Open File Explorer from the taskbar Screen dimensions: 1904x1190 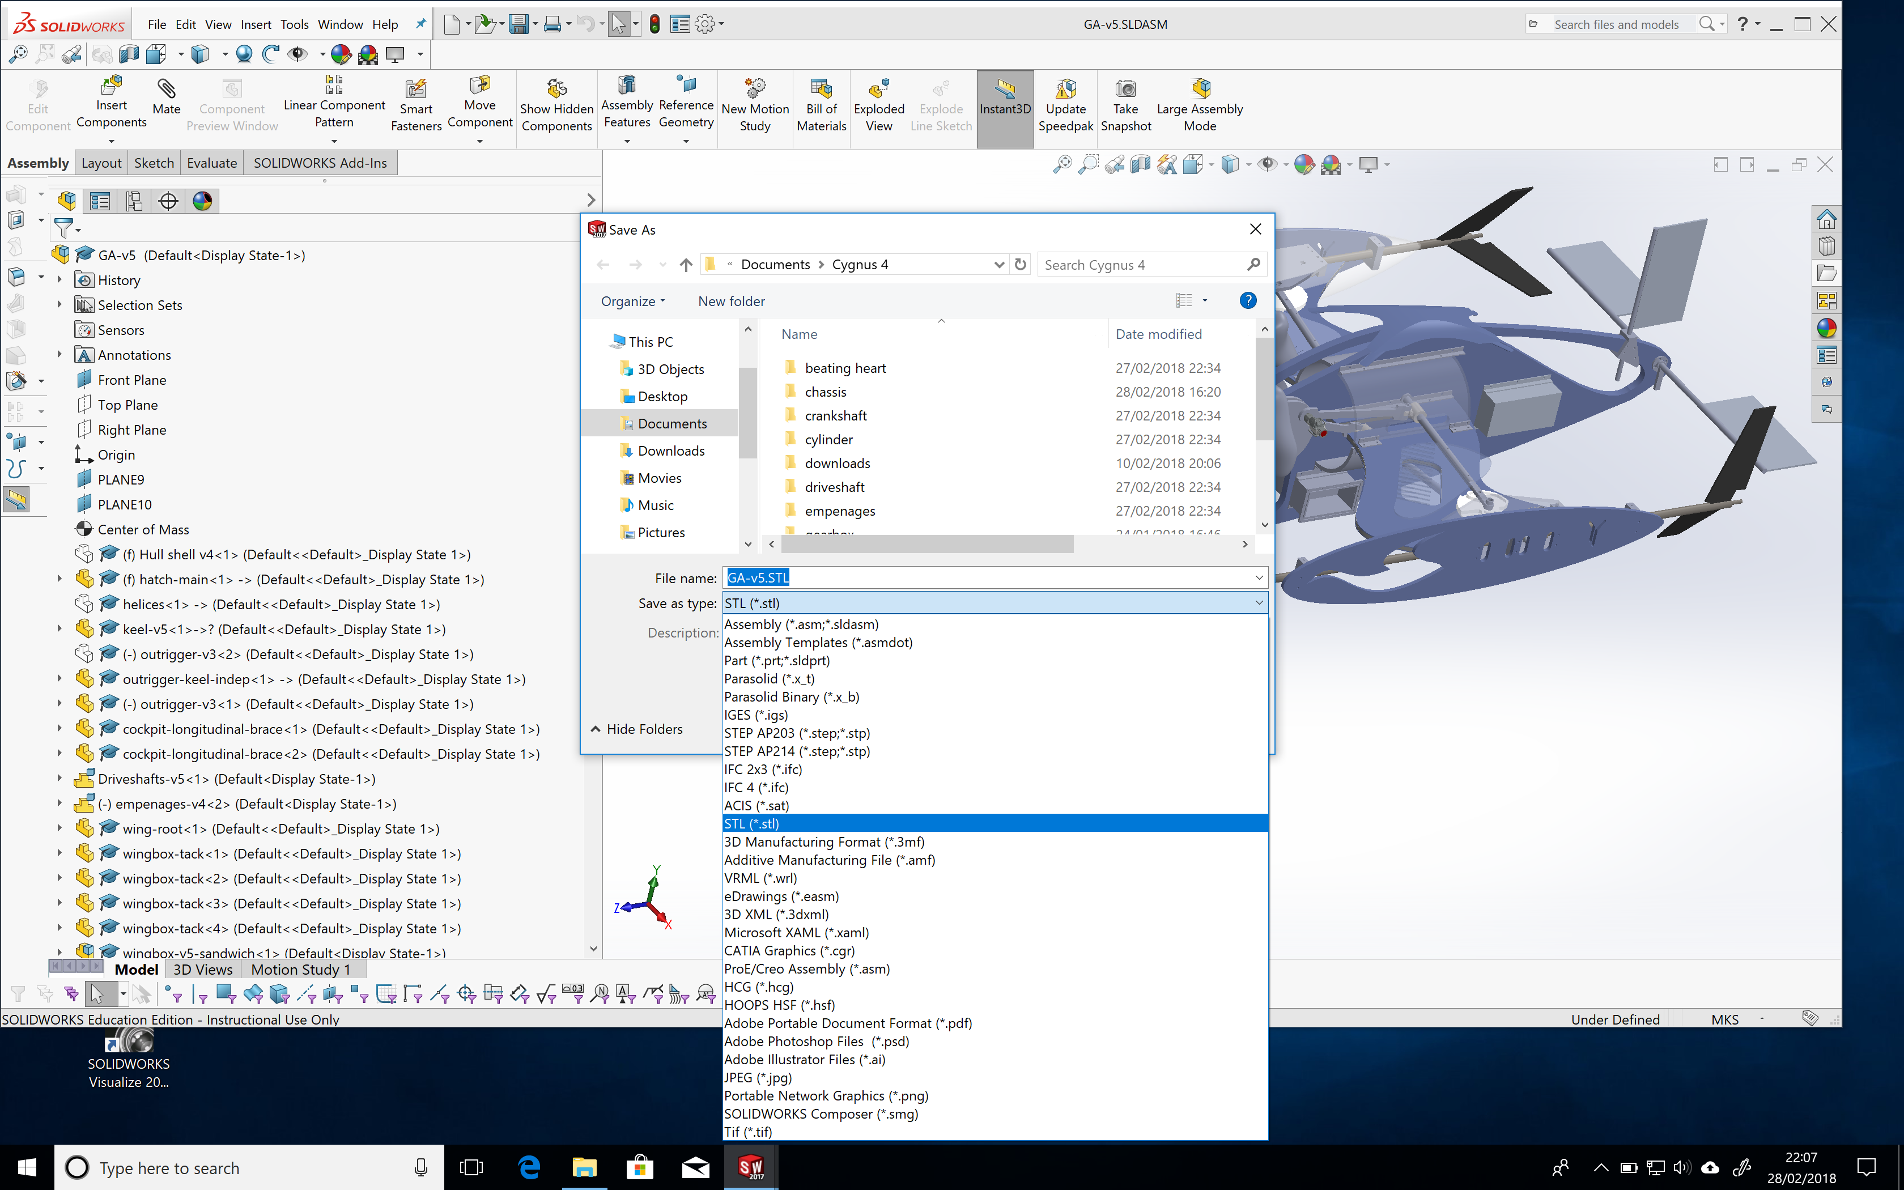click(x=584, y=1167)
